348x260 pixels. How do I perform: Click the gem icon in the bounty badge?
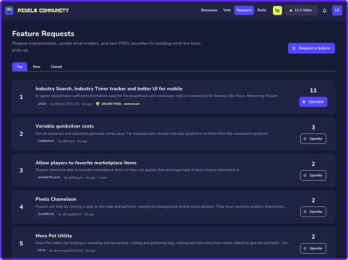pos(98,104)
